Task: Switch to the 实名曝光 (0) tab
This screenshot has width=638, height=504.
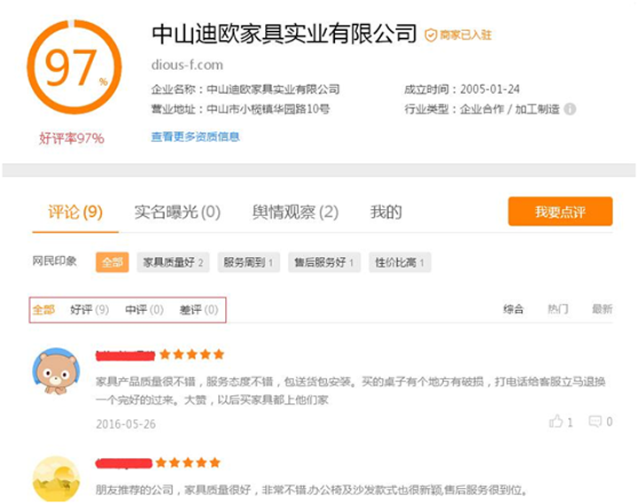Action: 177,213
